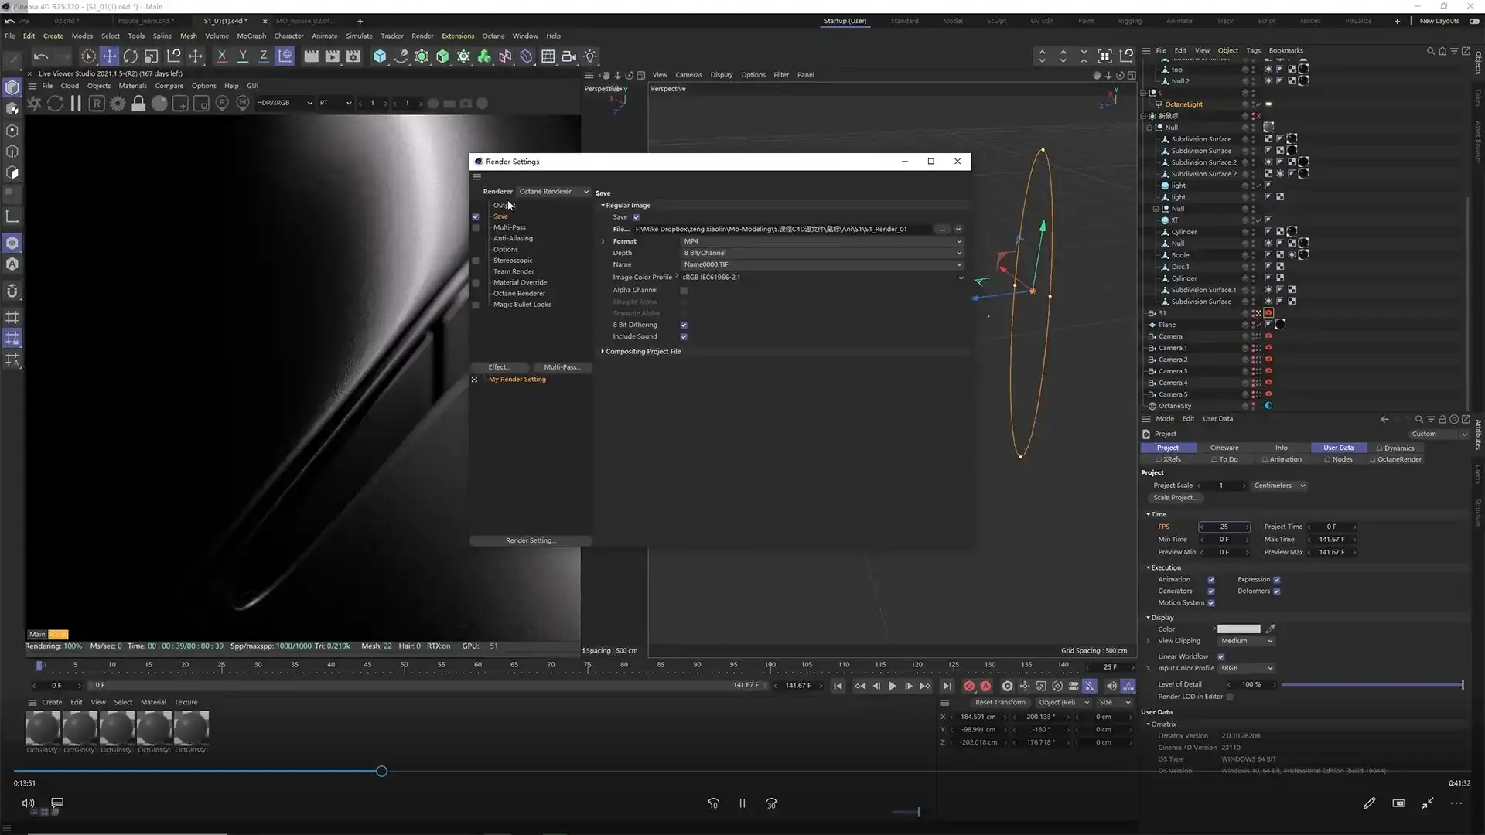Select the Spline Pen tool icon
The width and height of the screenshot is (1485, 835).
[x=401, y=56]
